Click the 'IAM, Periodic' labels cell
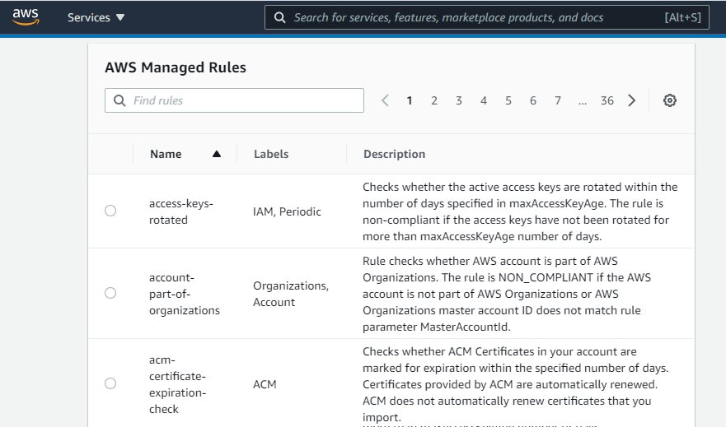The image size is (726, 427). [x=287, y=211]
